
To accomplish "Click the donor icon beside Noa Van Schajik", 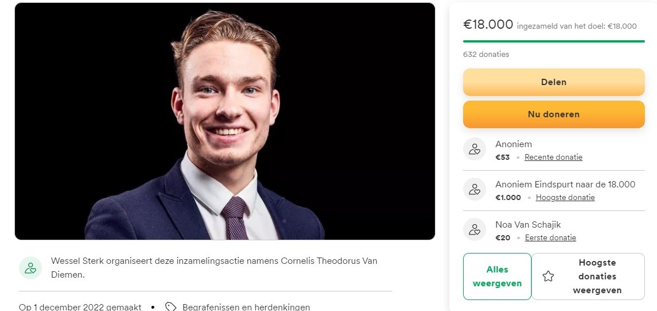I will 475,229.
